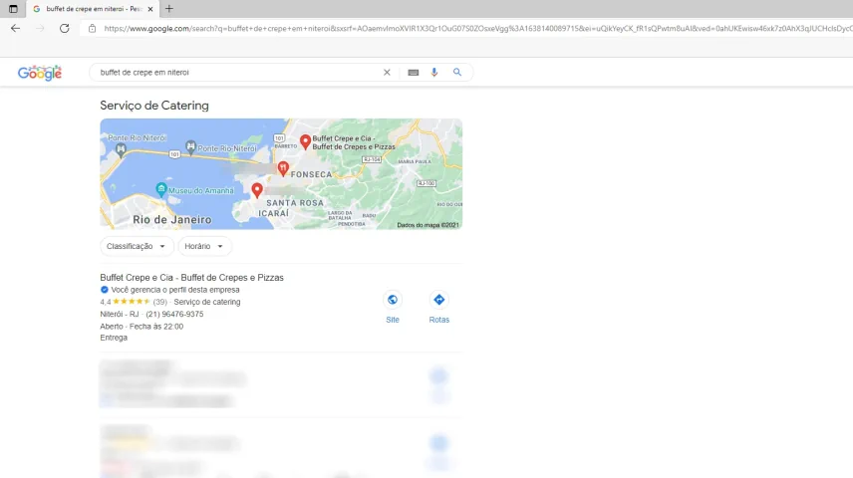This screenshot has width=853, height=478.
Task: Click inside the Google search input field
Action: 234,73
